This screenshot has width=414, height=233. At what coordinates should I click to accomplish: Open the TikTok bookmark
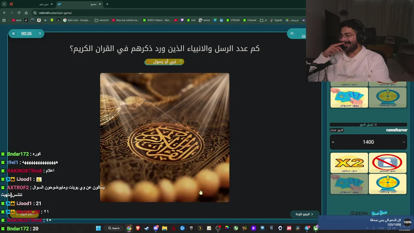pyautogui.click(x=26, y=20)
